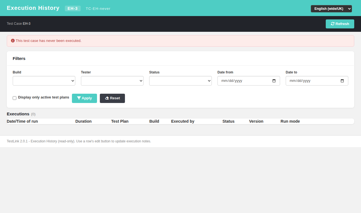Viewport: 361px width, 213px height.
Task: Click the Test Case EH-3 breadcrumb text
Action: click(x=19, y=24)
